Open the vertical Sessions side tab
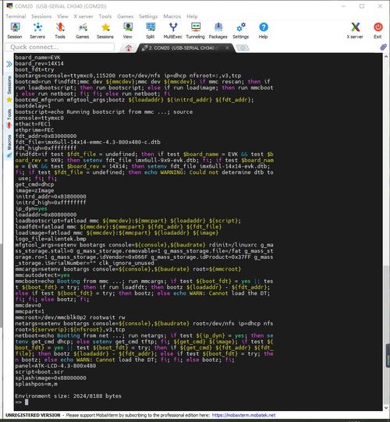 pyautogui.click(x=9, y=85)
